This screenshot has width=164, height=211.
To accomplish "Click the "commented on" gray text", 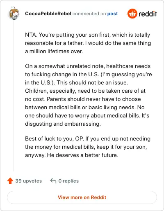I will (x=89, y=14).
